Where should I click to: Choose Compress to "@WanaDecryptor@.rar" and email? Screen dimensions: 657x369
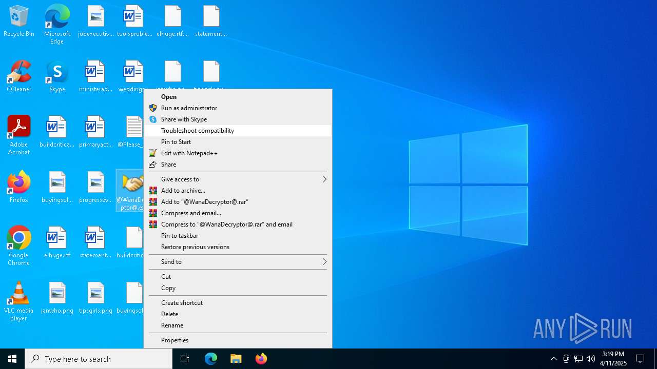tap(238, 224)
